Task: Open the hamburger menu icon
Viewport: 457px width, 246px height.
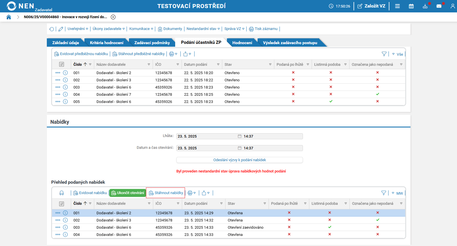Action: (x=397, y=6)
